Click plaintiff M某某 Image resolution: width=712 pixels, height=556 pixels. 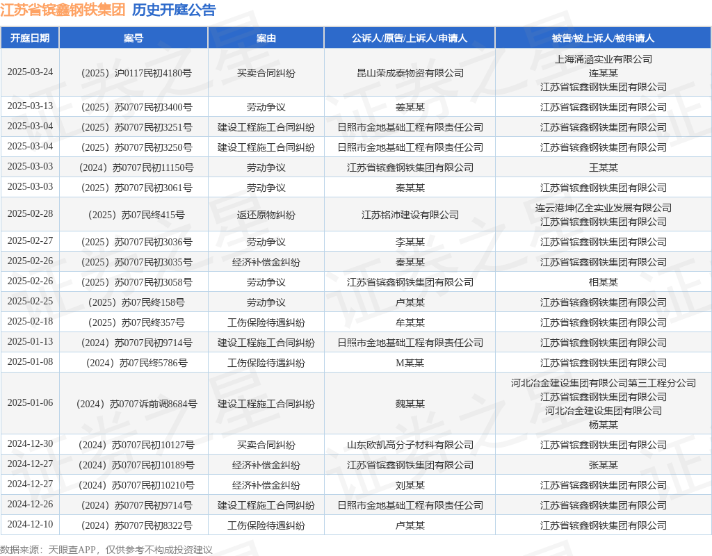410,363
